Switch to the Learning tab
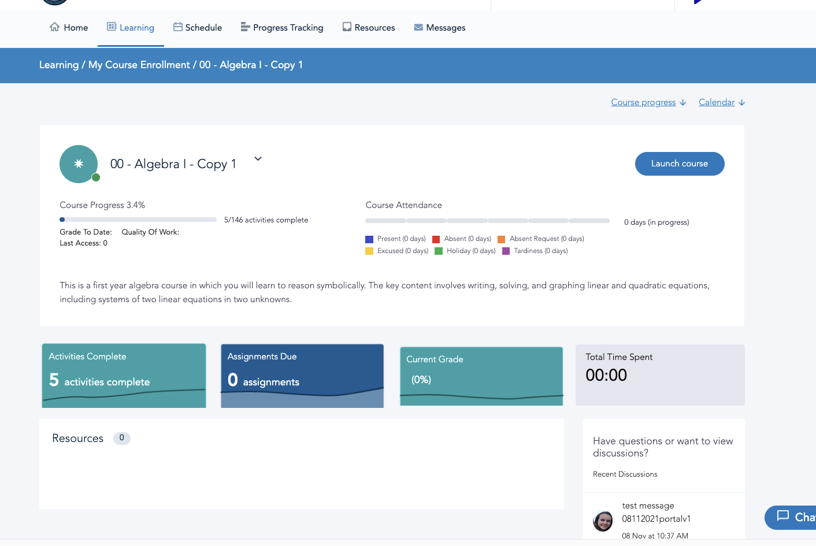This screenshot has height=546, width=816. tap(131, 28)
